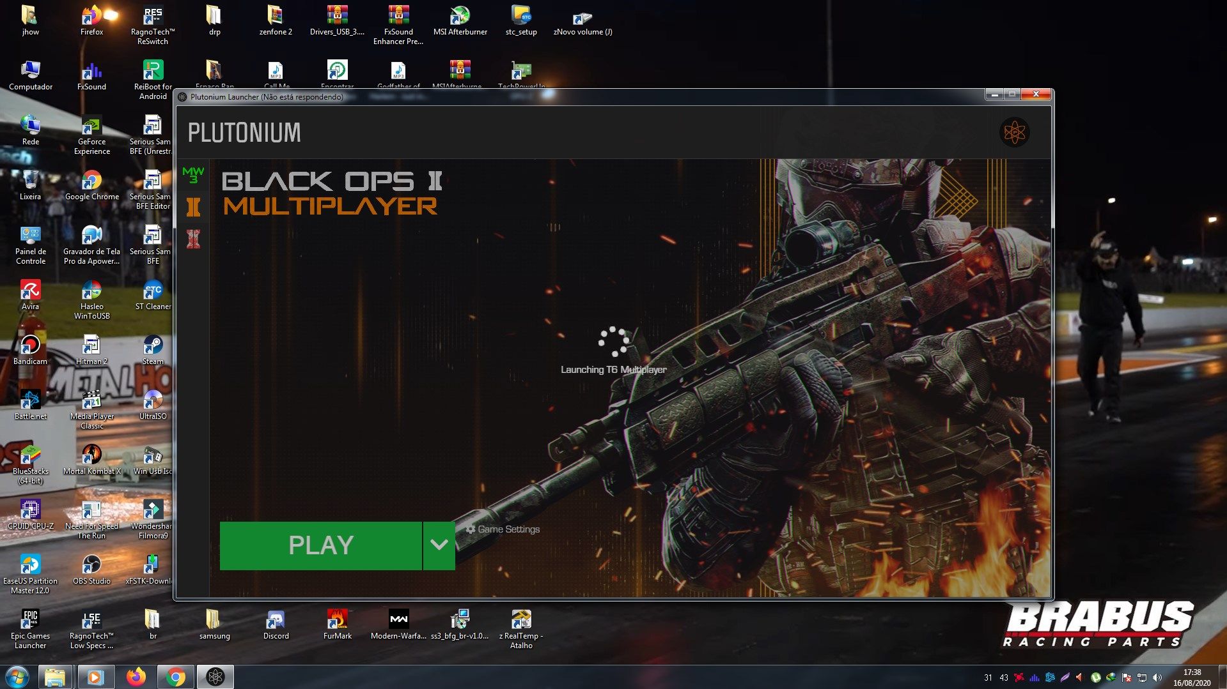Open Modern-Warfare desktop shortcut
This screenshot has width=1227, height=689.
398,625
